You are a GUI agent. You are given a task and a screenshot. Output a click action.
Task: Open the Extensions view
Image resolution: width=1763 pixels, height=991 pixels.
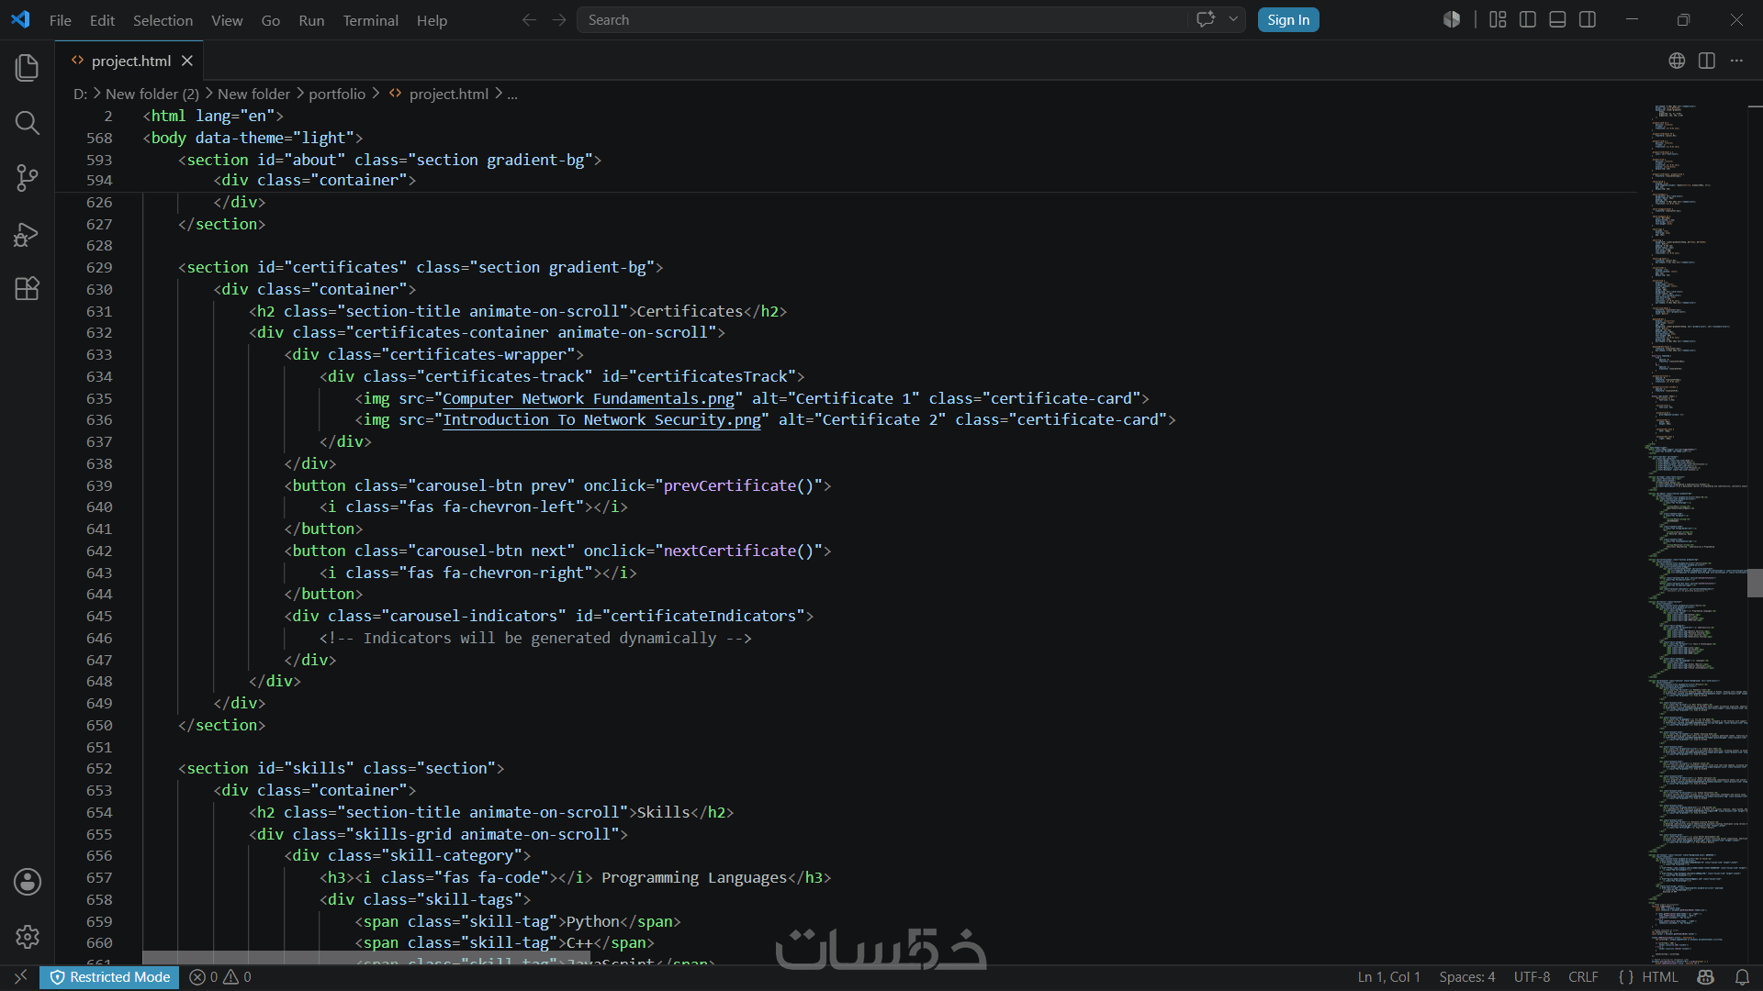(x=28, y=289)
